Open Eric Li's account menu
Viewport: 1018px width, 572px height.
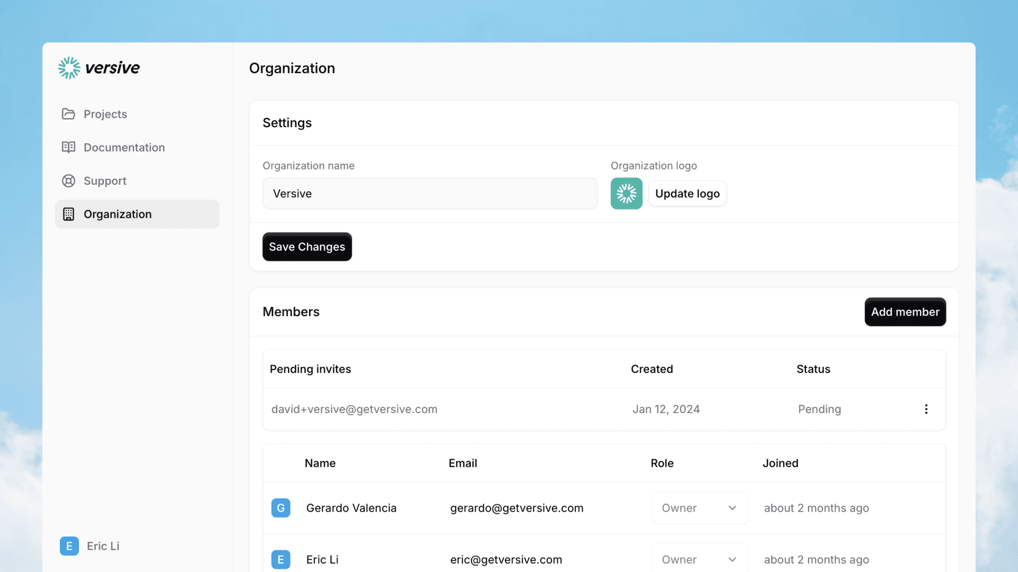click(89, 546)
